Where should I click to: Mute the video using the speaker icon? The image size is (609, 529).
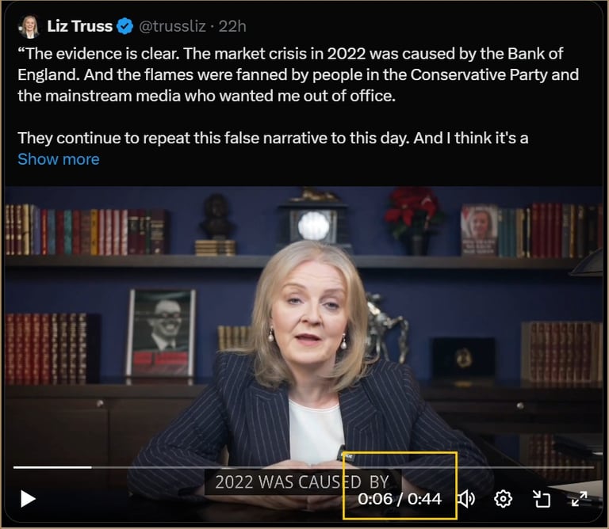(x=466, y=499)
